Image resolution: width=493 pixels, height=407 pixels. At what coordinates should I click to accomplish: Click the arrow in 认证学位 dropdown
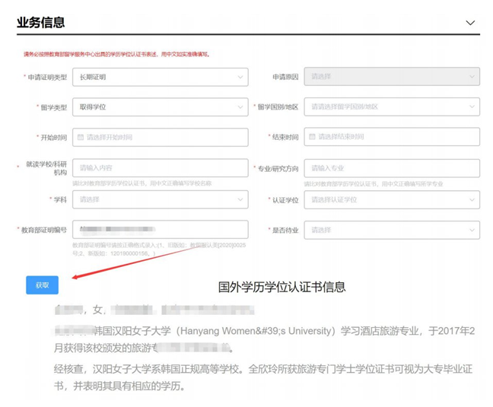tap(472, 199)
